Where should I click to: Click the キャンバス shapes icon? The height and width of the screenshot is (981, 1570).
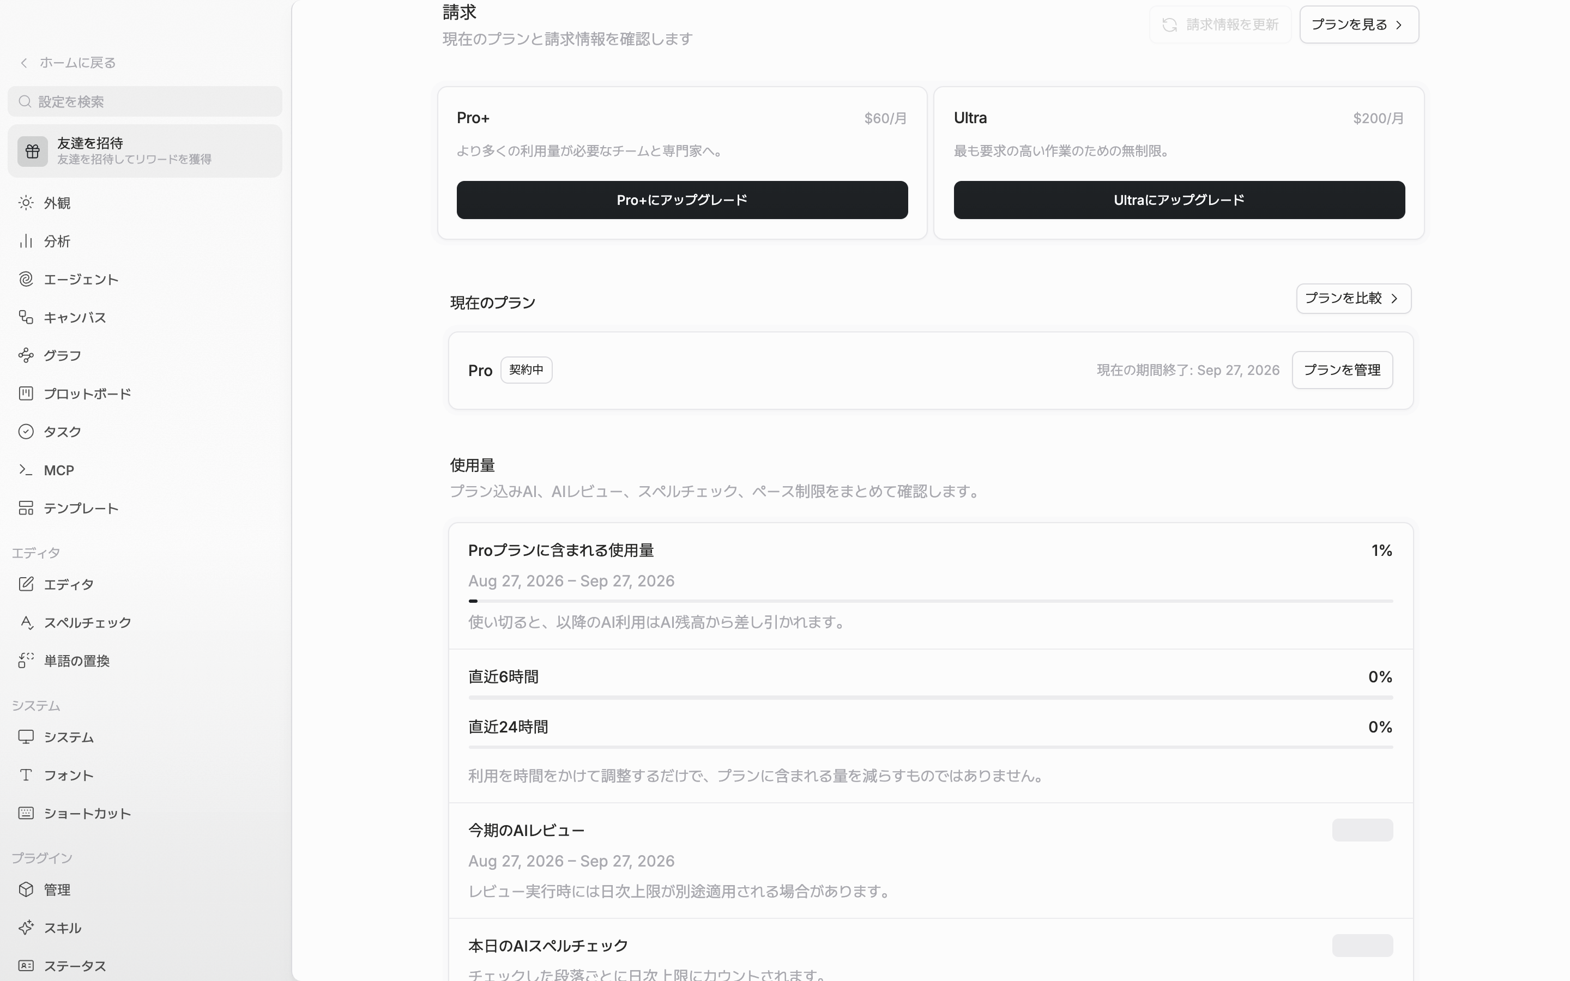coord(26,317)
